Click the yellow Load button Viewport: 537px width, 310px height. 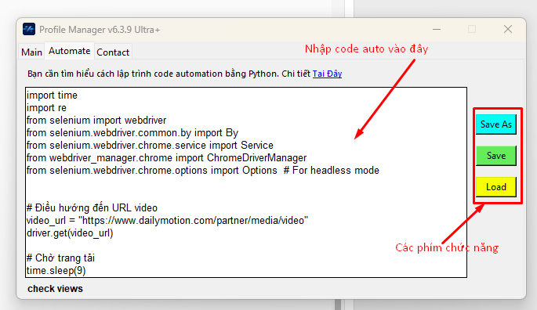pos(496,187)
